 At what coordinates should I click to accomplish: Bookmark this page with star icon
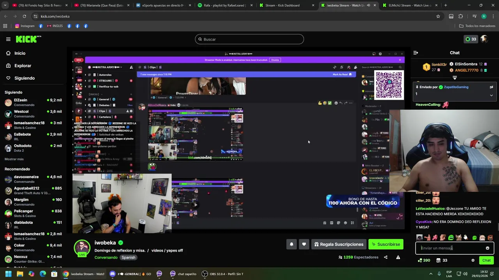click(x=438, y=16)
